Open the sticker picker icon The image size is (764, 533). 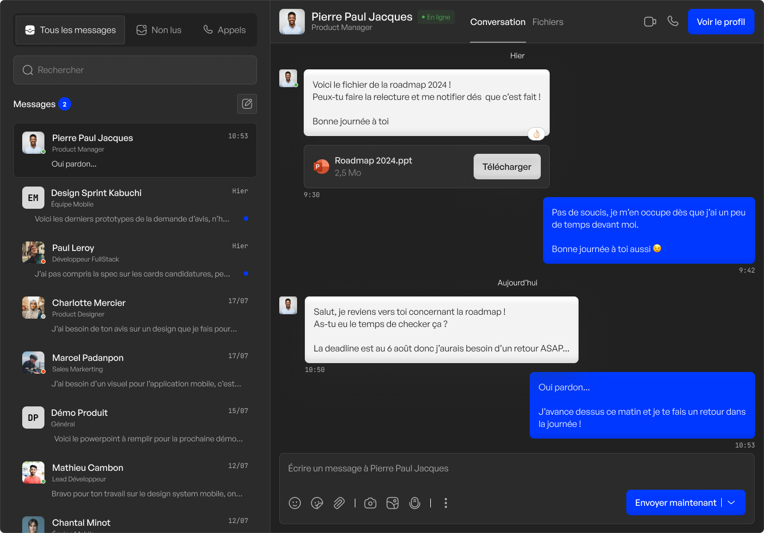[x=317, y=503]
